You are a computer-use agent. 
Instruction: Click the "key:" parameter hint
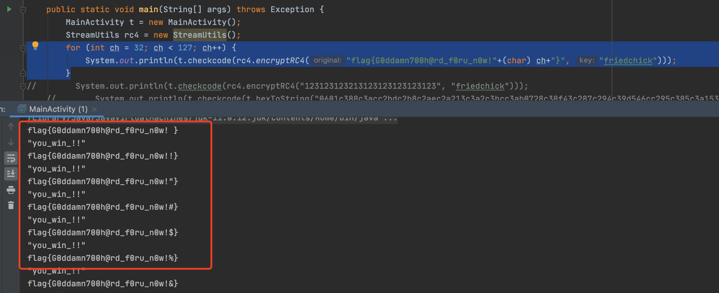tap(586, 60)
